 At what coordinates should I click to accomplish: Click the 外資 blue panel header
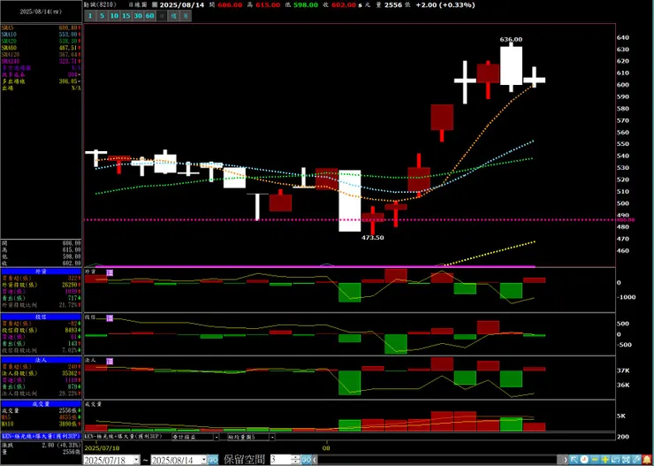(x=41, y=271)
